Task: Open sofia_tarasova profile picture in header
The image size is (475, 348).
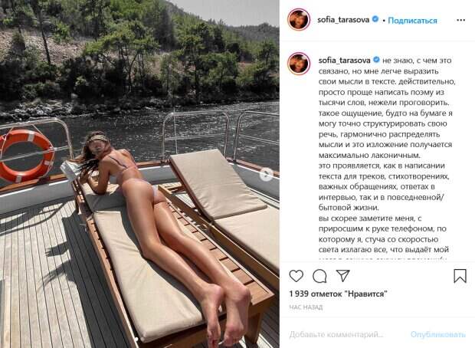Action: [x=298, y=20]
